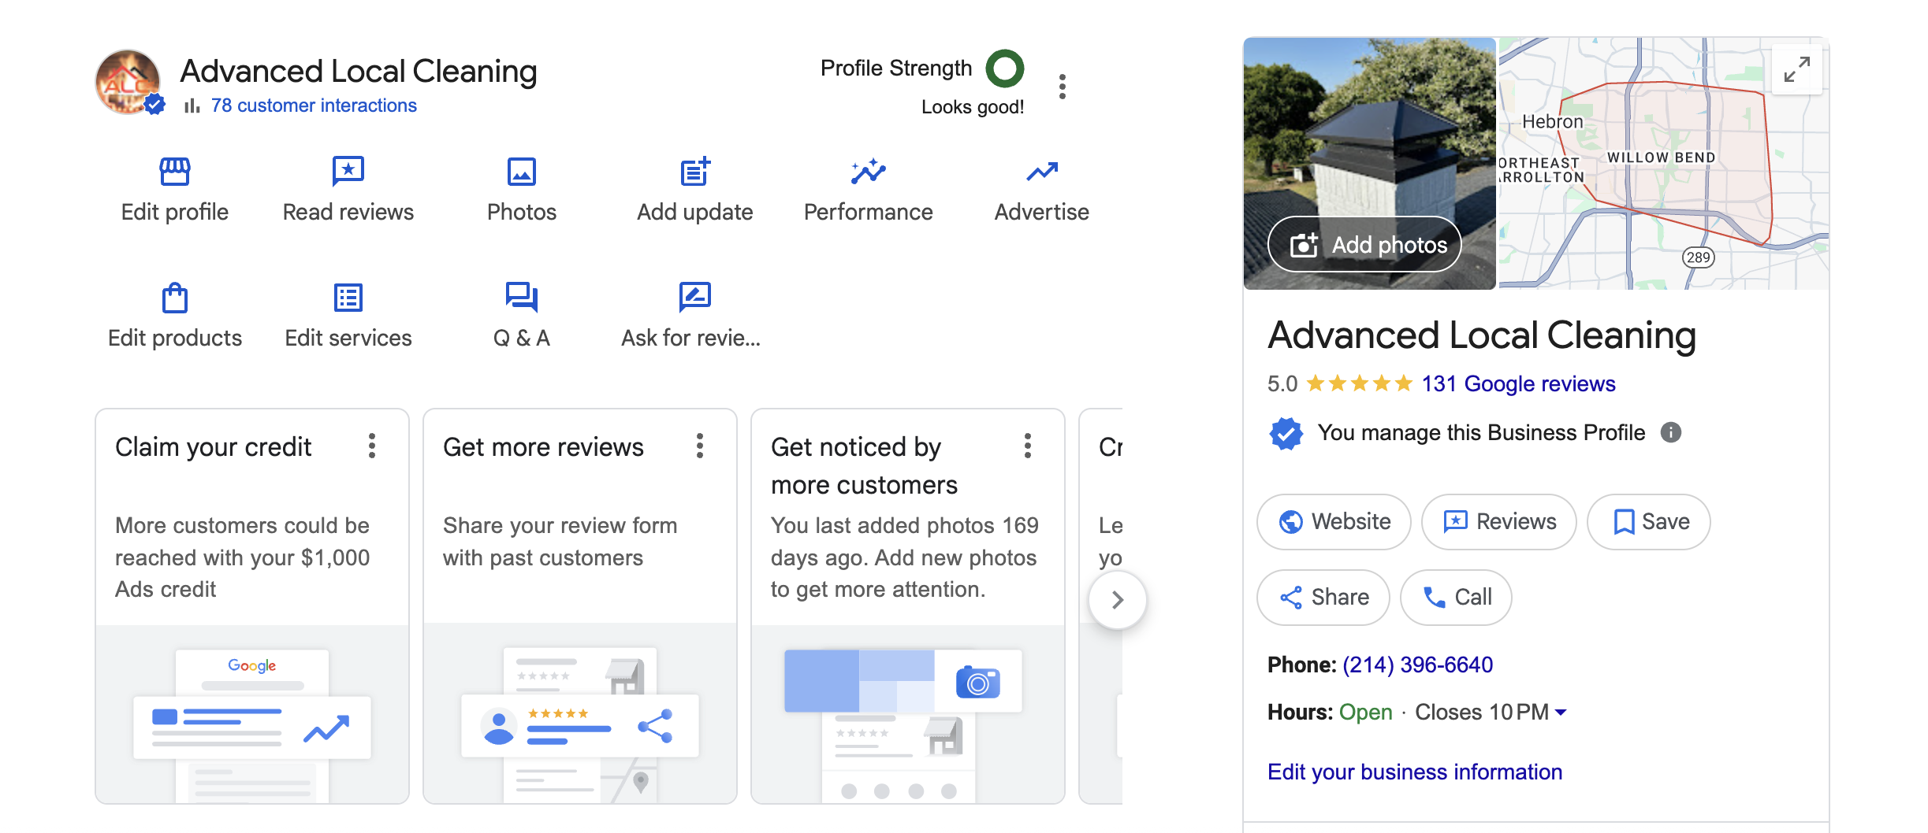Open the Q & A chat icon

[521, 298]
